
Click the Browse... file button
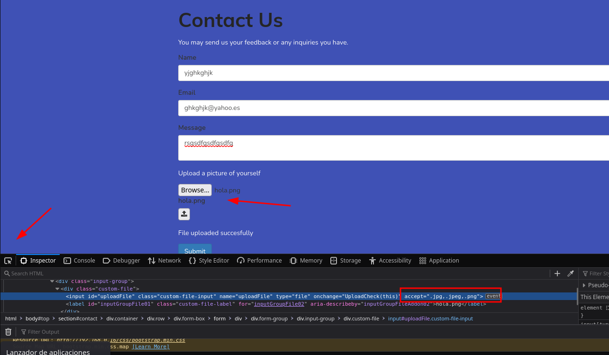click(195, 190)
